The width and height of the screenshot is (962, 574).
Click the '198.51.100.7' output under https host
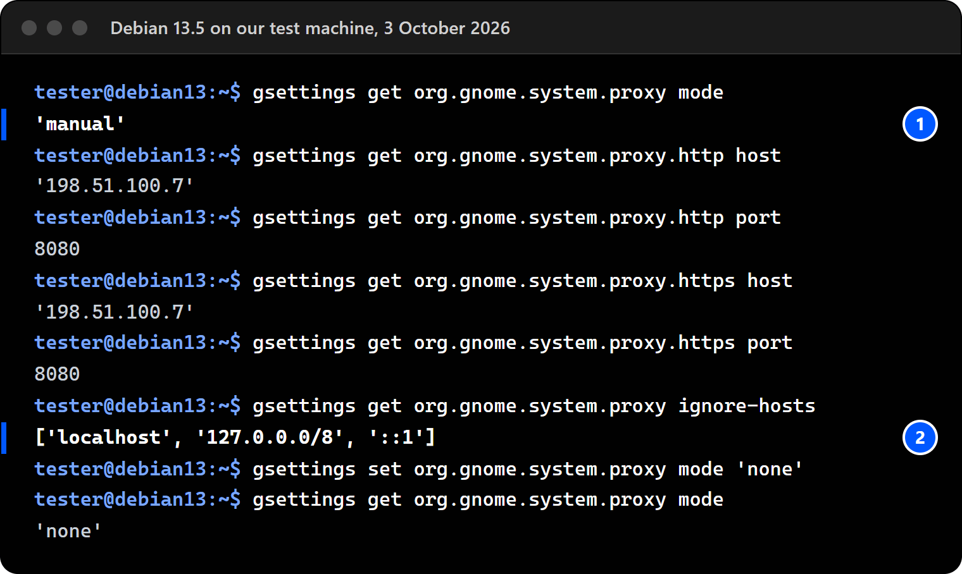coord(115,312)
